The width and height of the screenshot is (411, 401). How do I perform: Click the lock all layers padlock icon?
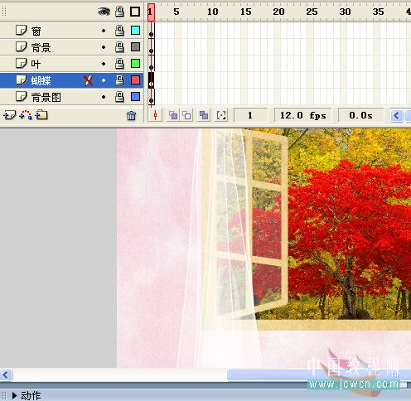pyautogui.click(x=119, y=12)
